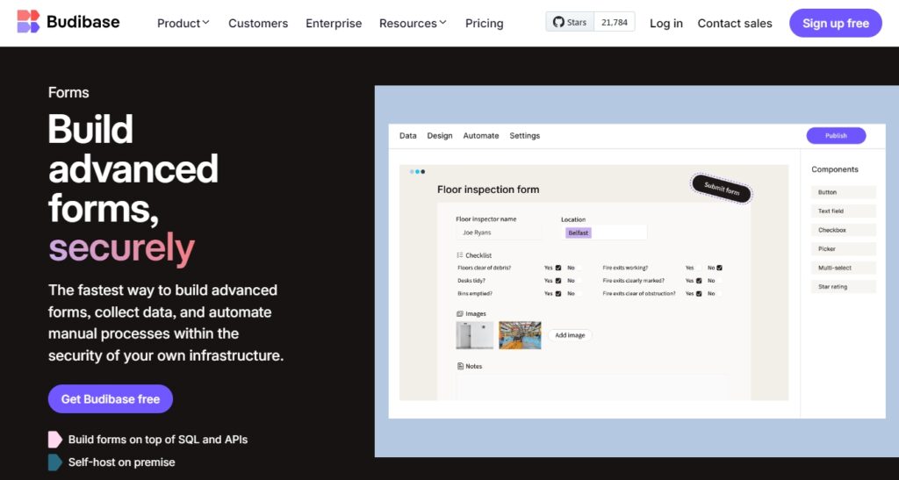Click the Budibase wordmark
899x480 pixels.
tap(83, 22)
